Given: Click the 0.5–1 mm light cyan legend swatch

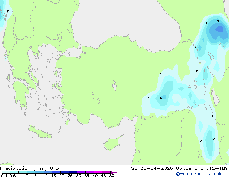Looking at the screenshot, I should coord(14,172).
